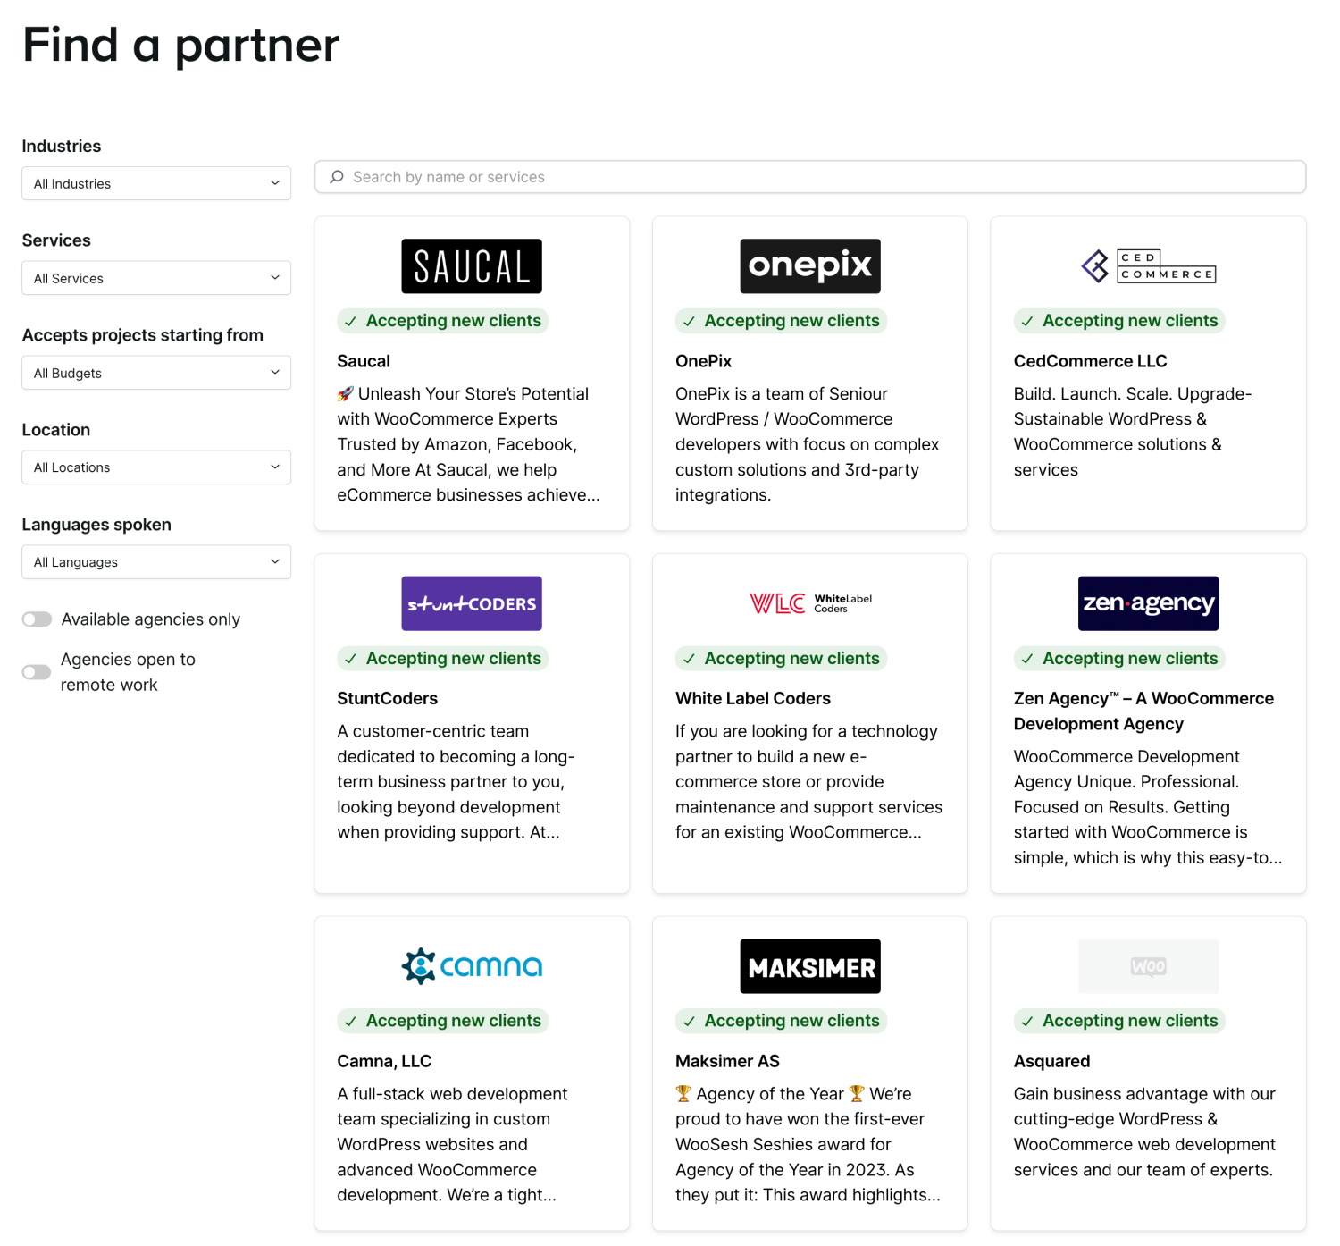Open the CedCommerce logo
Viewport: 1340px width, 1246px height.
pos(1148,266)
